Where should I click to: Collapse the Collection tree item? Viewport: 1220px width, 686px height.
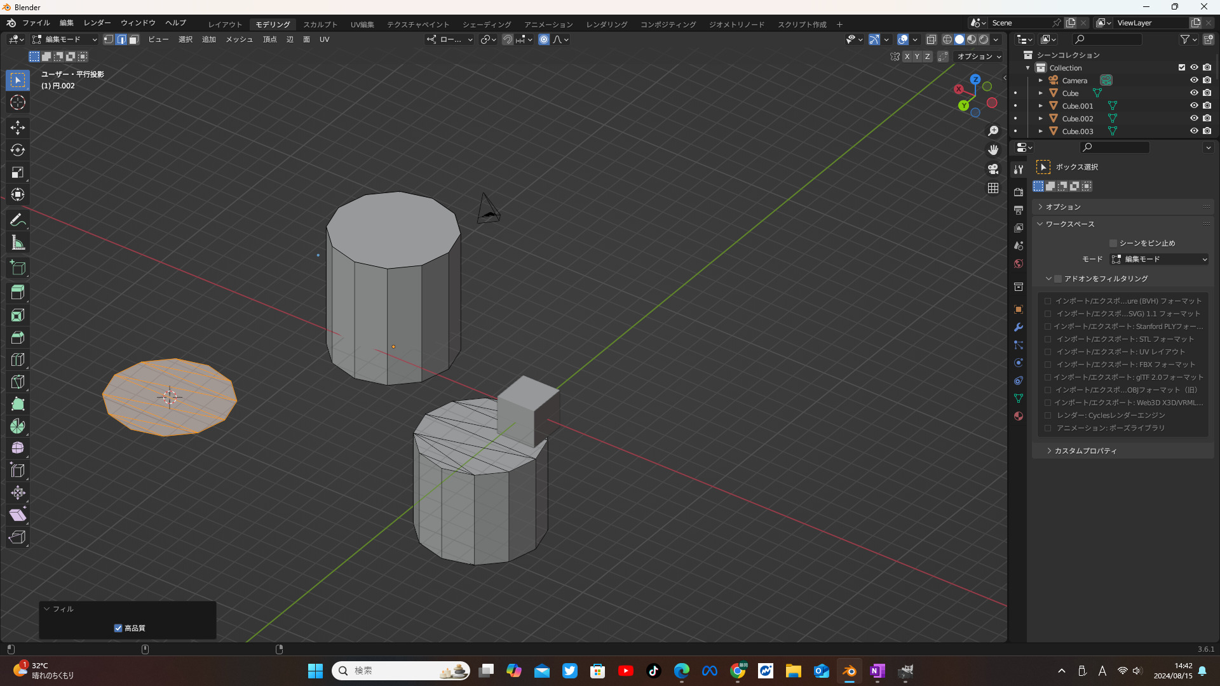click(1028, 68)
